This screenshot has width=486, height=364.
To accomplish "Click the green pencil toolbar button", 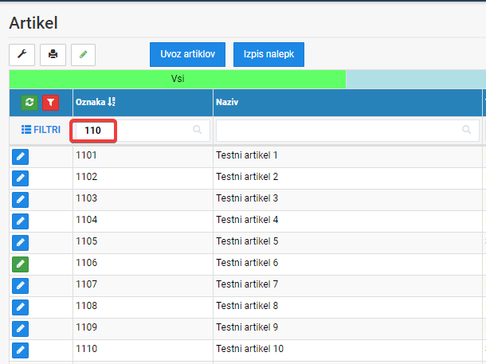I will 83,55.
